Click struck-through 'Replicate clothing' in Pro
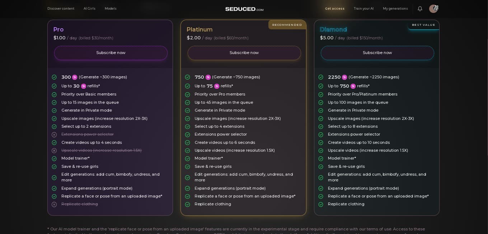 (80, 204)
